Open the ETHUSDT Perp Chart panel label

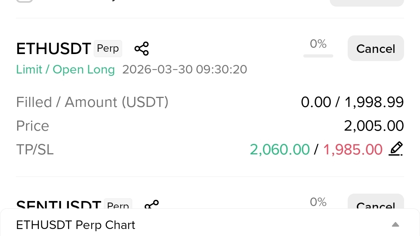pos(76,225)
